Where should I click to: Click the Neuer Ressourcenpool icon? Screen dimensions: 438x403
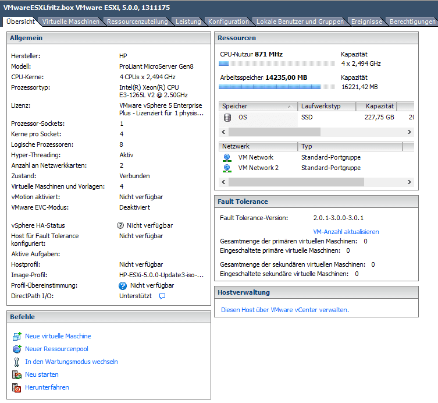coord(17,349)
